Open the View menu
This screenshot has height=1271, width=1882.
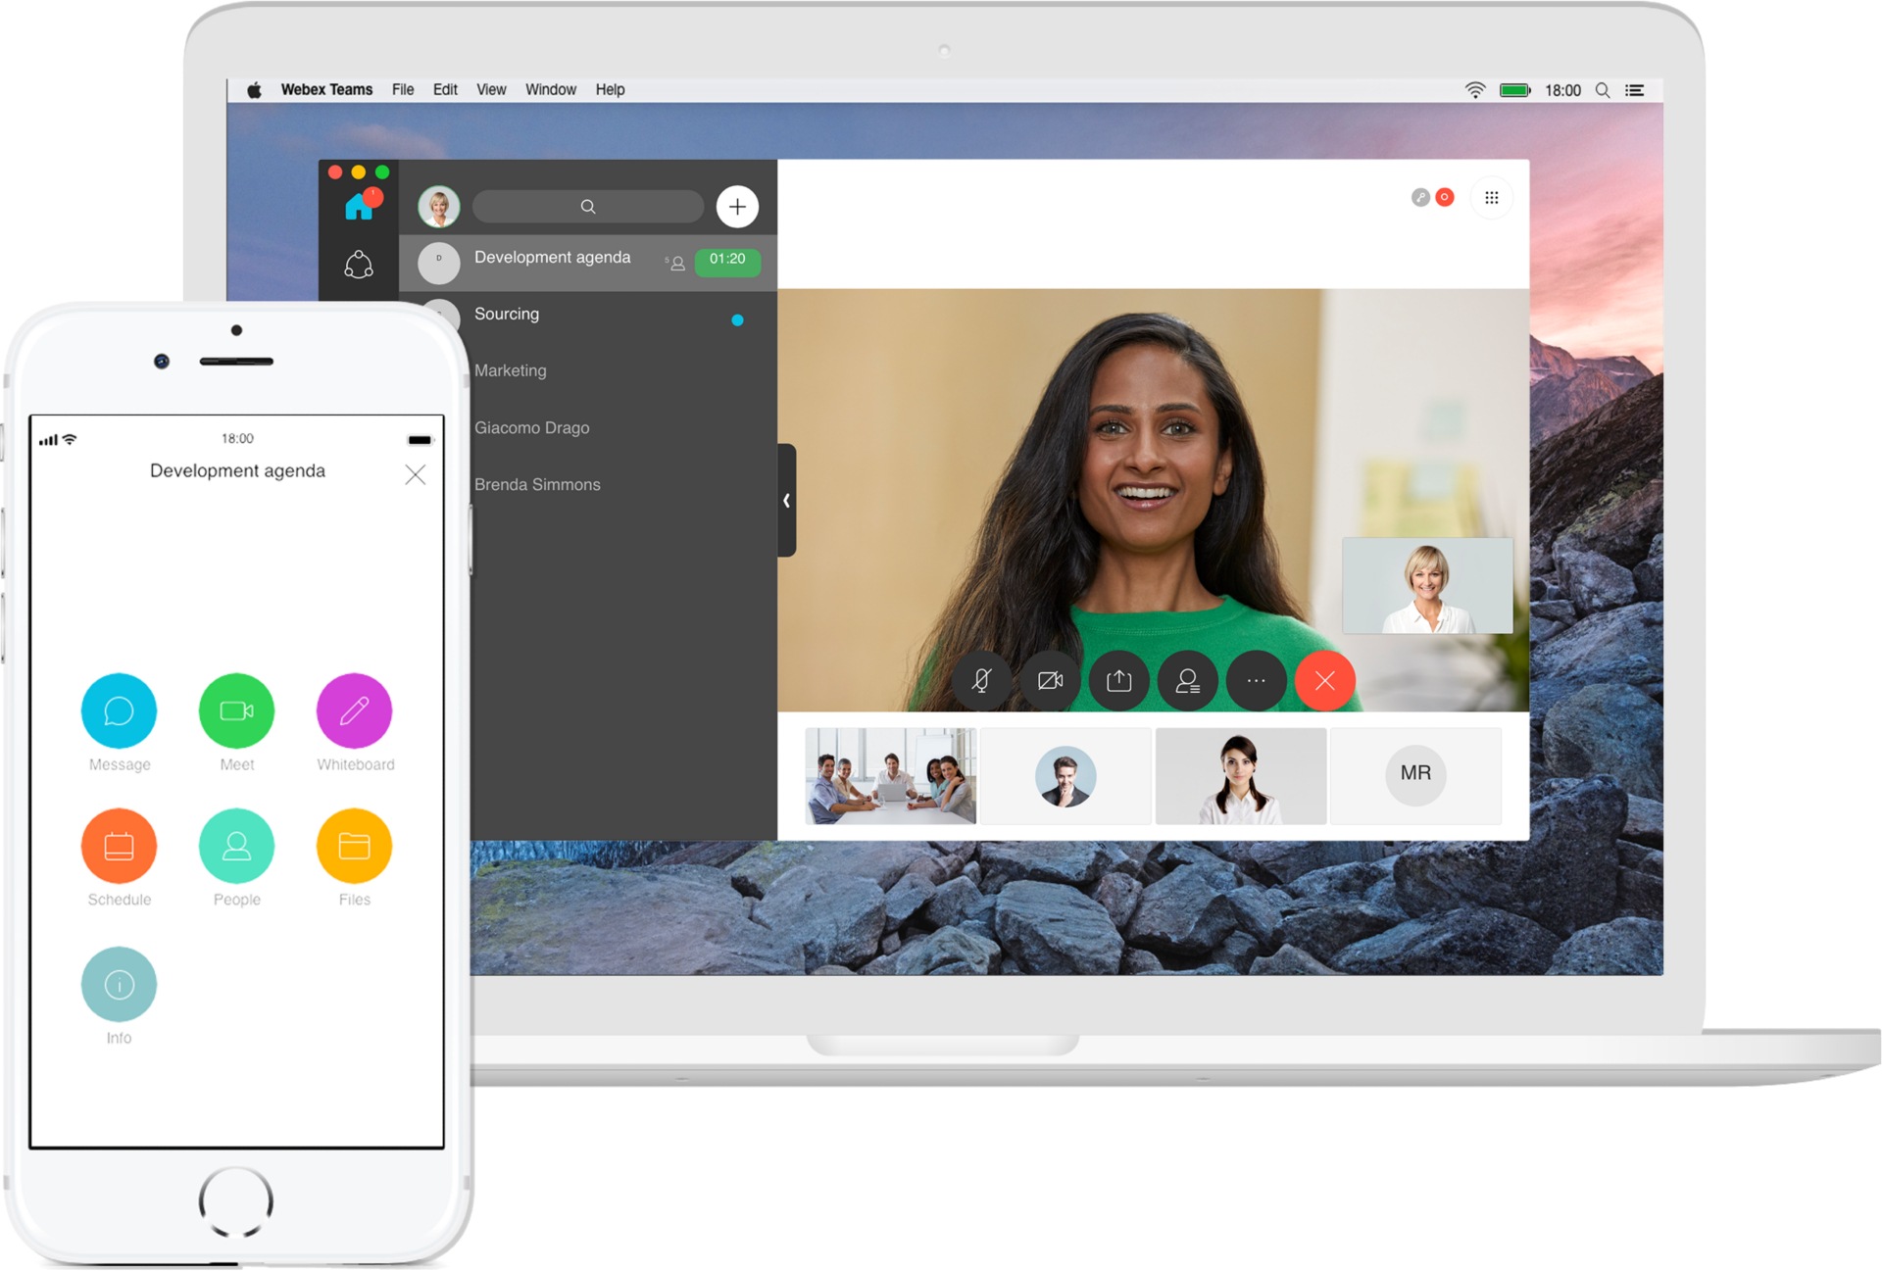(491, 90)
